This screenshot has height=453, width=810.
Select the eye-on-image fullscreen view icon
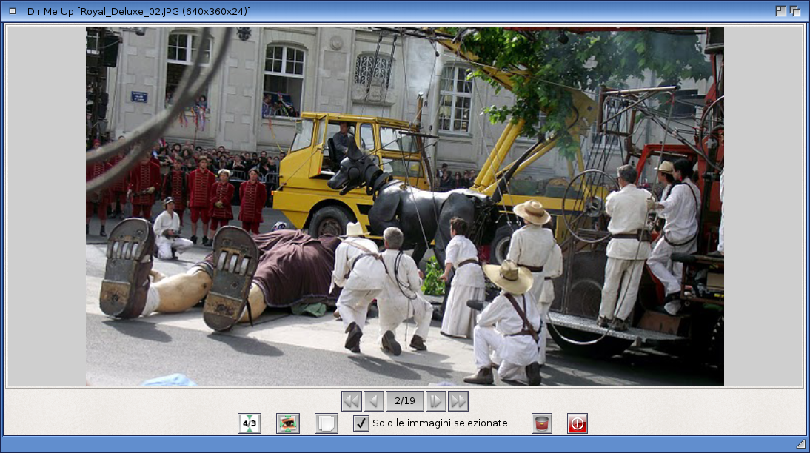[287, 423]
